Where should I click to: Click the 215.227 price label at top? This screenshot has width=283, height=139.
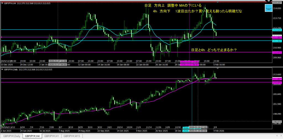(x=277, y=2)
